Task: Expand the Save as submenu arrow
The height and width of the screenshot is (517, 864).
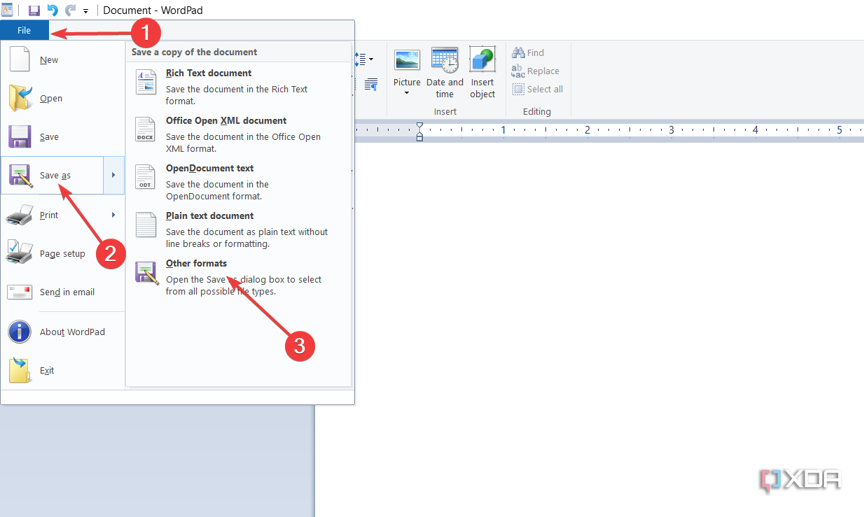Action: 113,175
